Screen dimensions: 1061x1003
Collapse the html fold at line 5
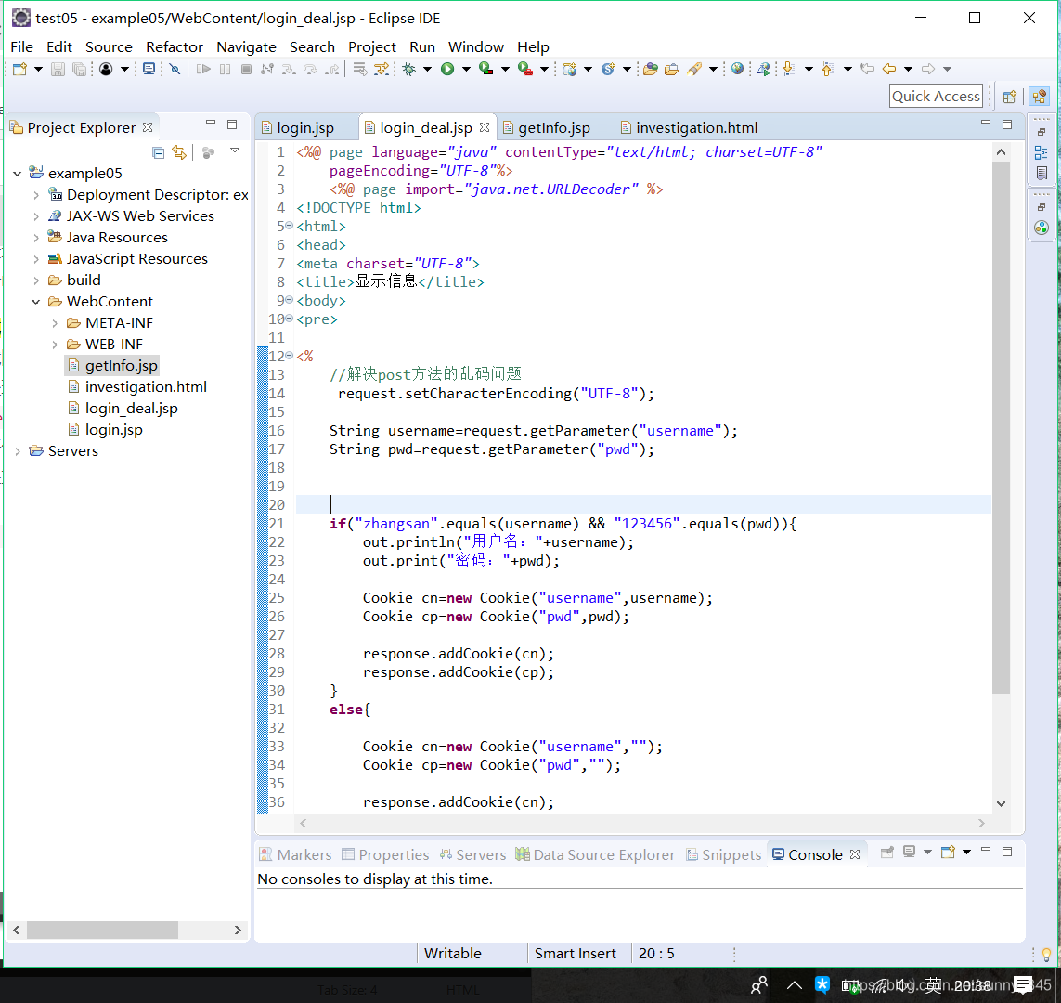coord(290,226)
